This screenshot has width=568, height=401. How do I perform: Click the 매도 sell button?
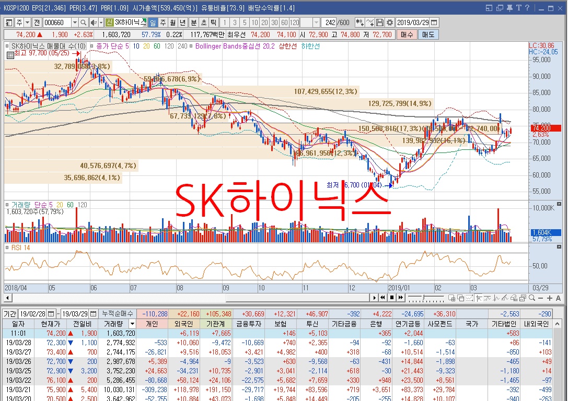[x=428, y=35]
